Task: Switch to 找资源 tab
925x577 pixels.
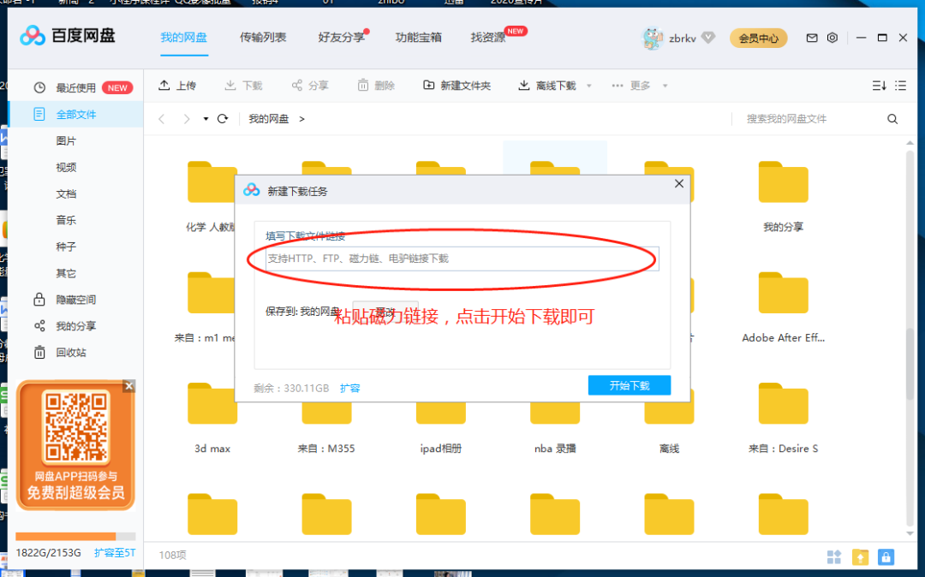Action: click(488, 38)
